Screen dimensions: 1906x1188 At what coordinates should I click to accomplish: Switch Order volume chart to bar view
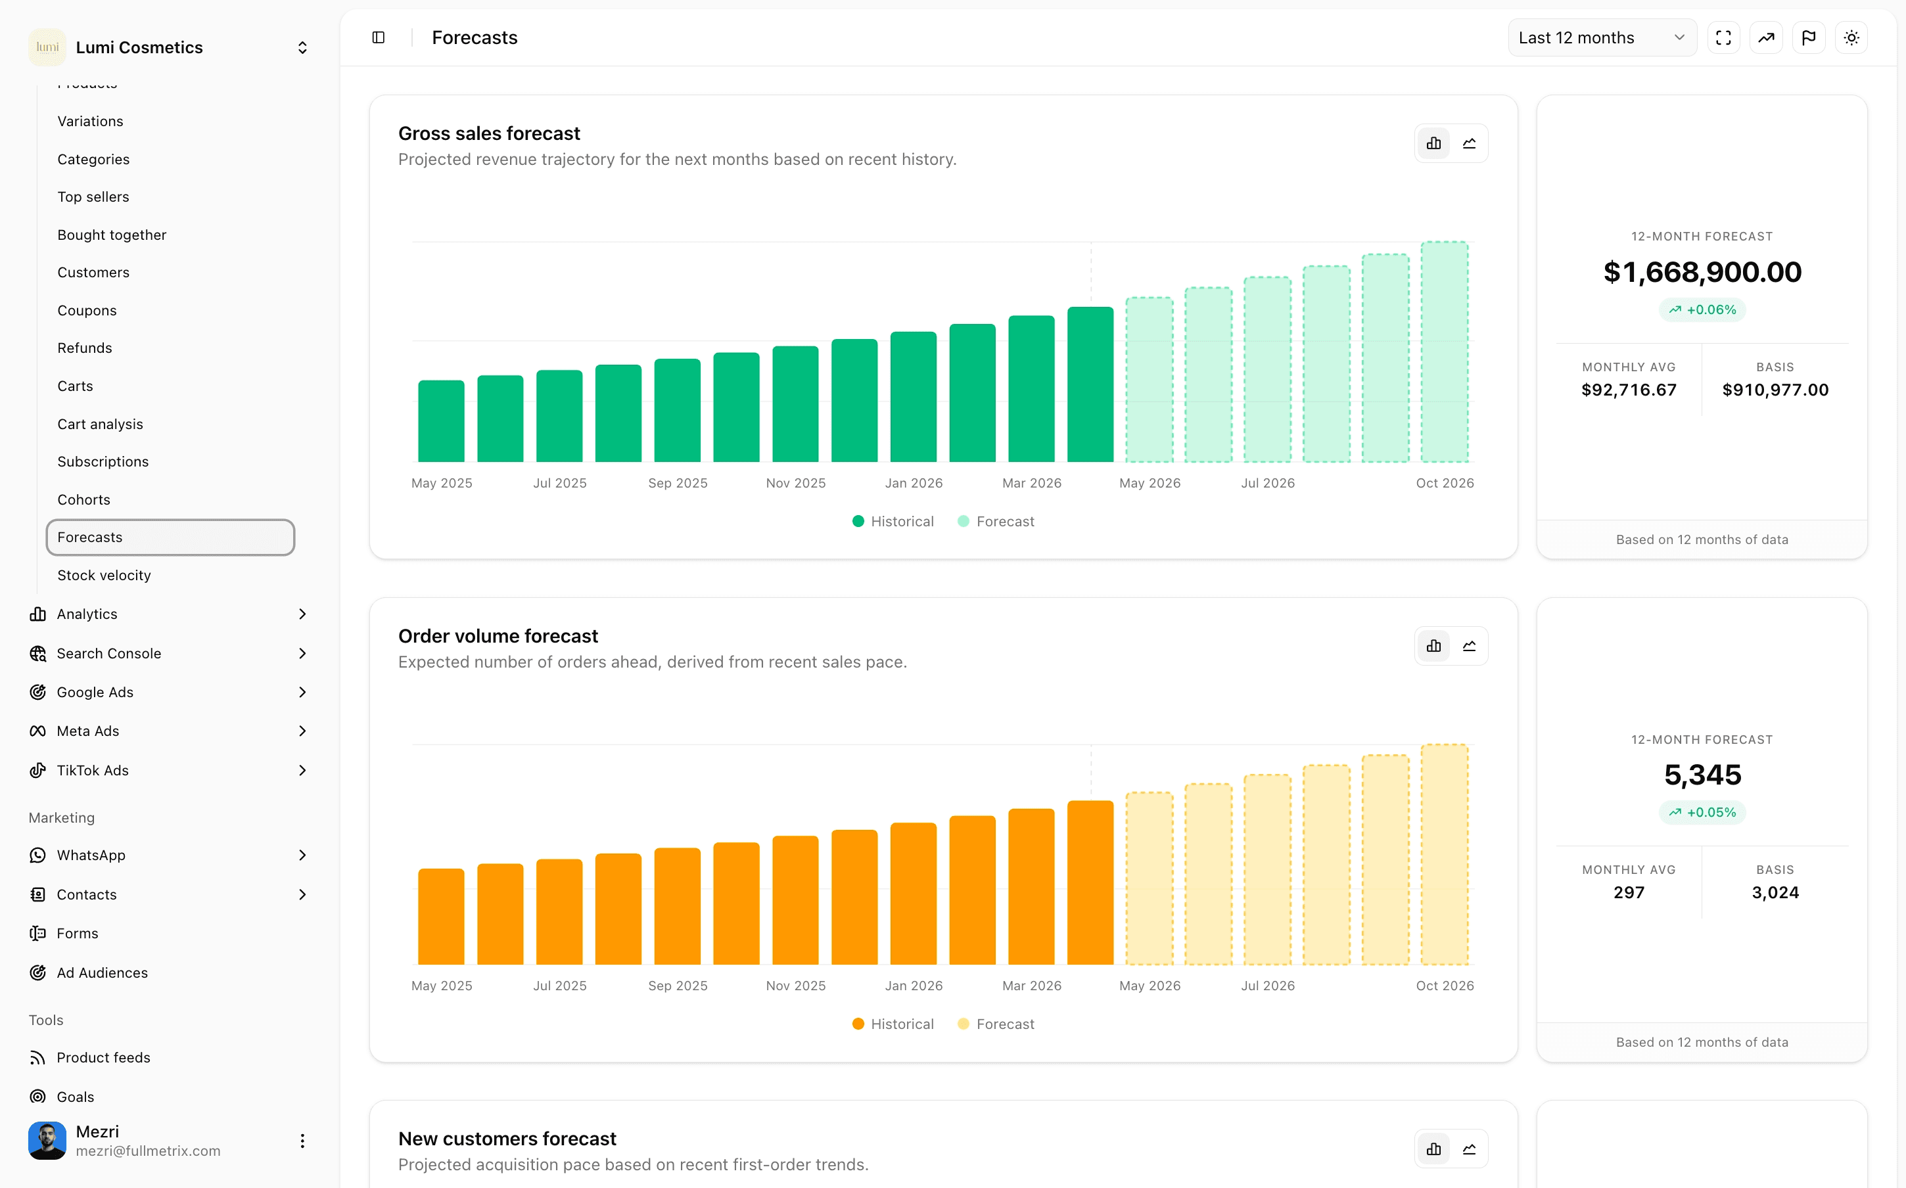(1434, 646)
